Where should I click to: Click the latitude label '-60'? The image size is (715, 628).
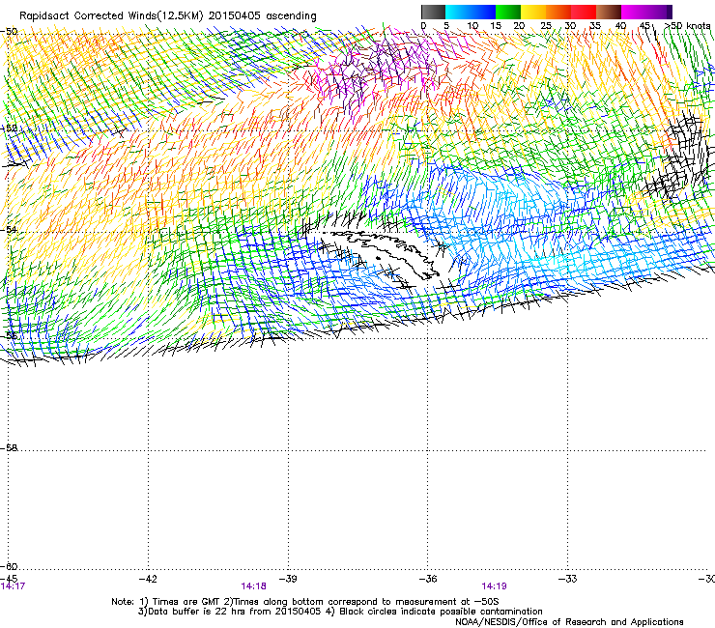coord(9,566)
